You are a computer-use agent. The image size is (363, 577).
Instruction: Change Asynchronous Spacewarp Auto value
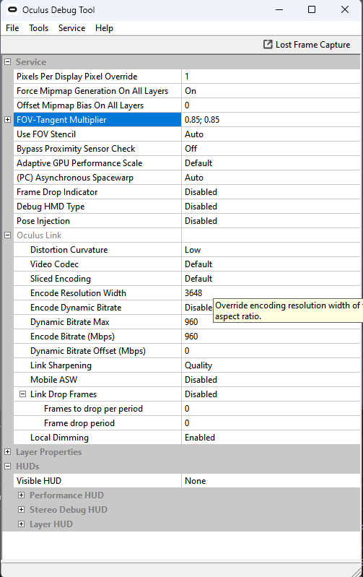271,178
